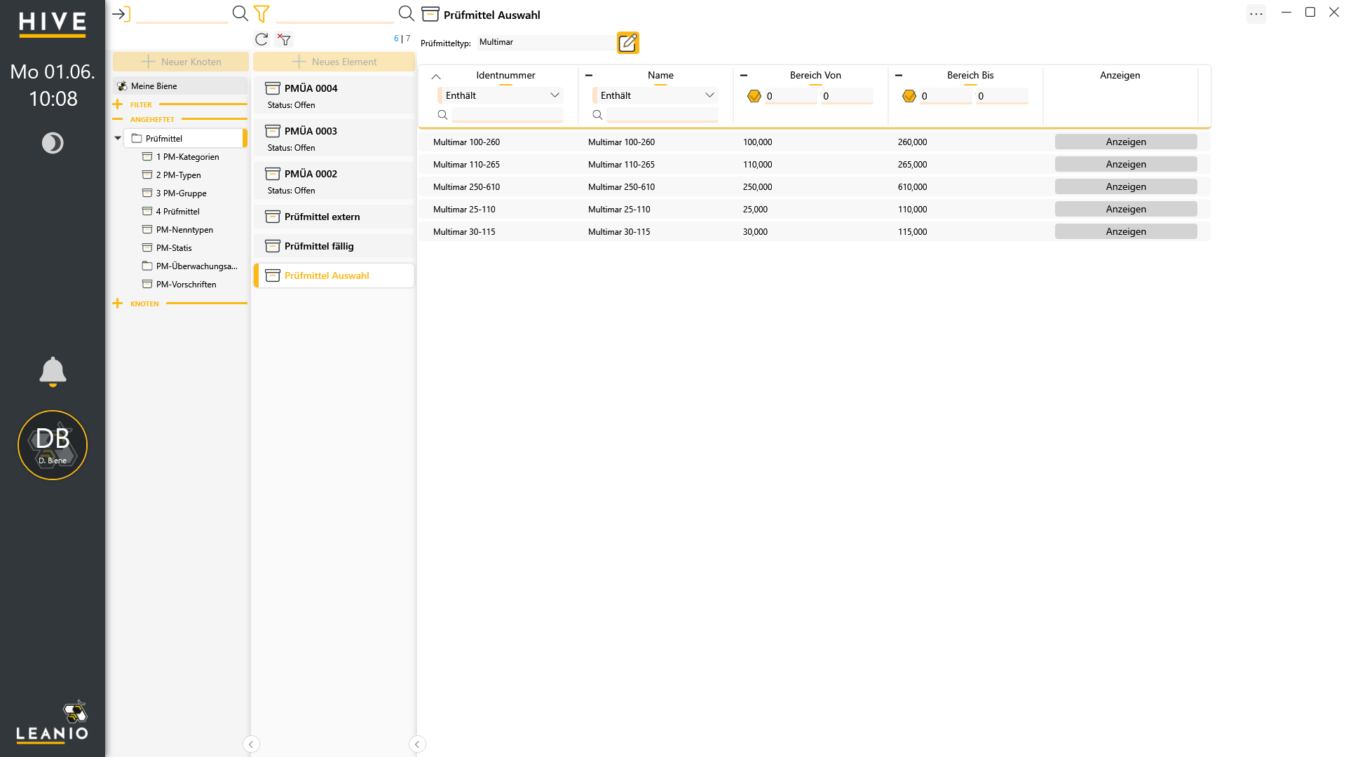
Task: Refresh the element list
Action: click(x=261, y=39)
